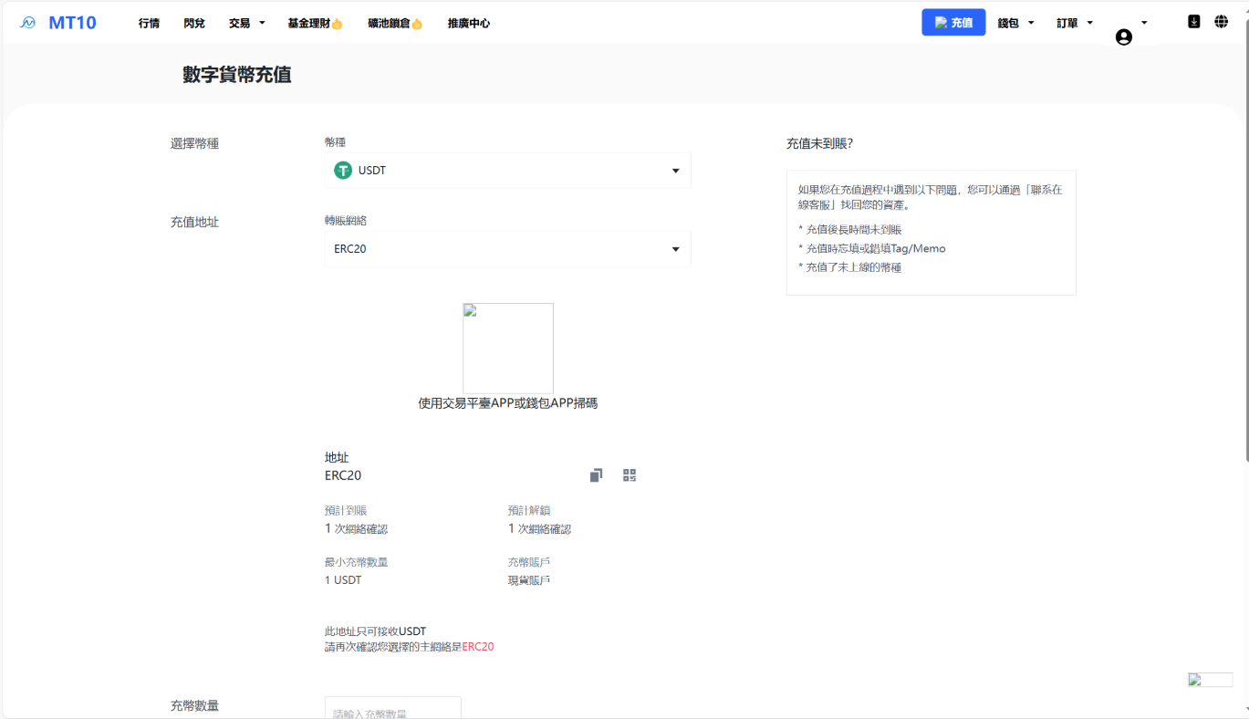Click the 充幣數量 amount input field
This screenshot has width=1249, height=719.
392,708
